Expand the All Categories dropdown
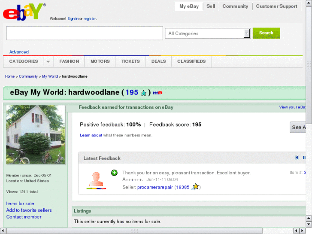This screenshot has height=234, width=312. click(x=247, y=33)
